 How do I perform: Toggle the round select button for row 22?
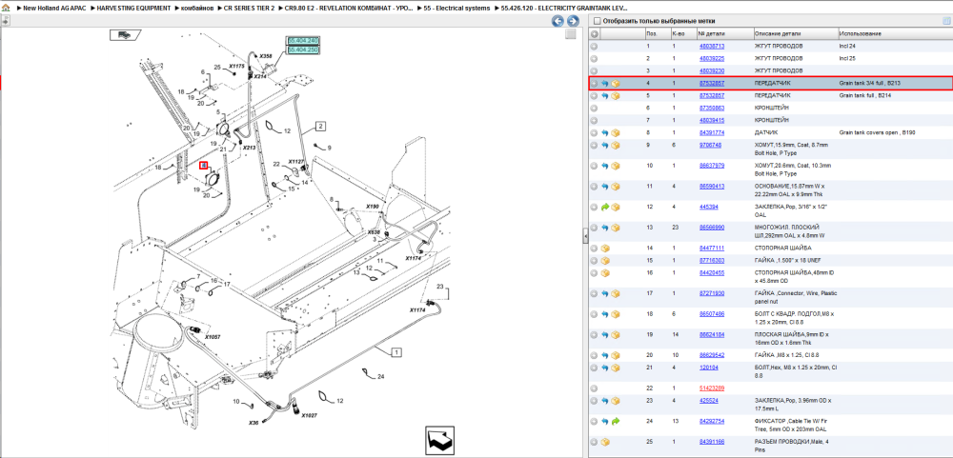pyautogui.click(x=595, y=388)
